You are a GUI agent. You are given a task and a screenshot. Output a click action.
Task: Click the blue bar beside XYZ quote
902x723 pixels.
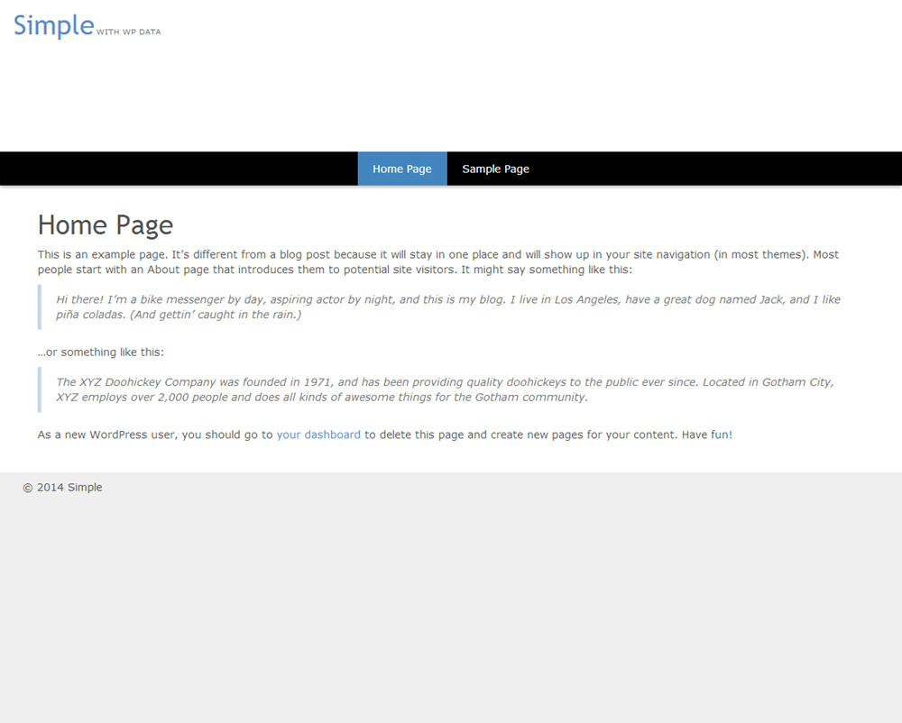pyautogui.click(x=40, y=389)
